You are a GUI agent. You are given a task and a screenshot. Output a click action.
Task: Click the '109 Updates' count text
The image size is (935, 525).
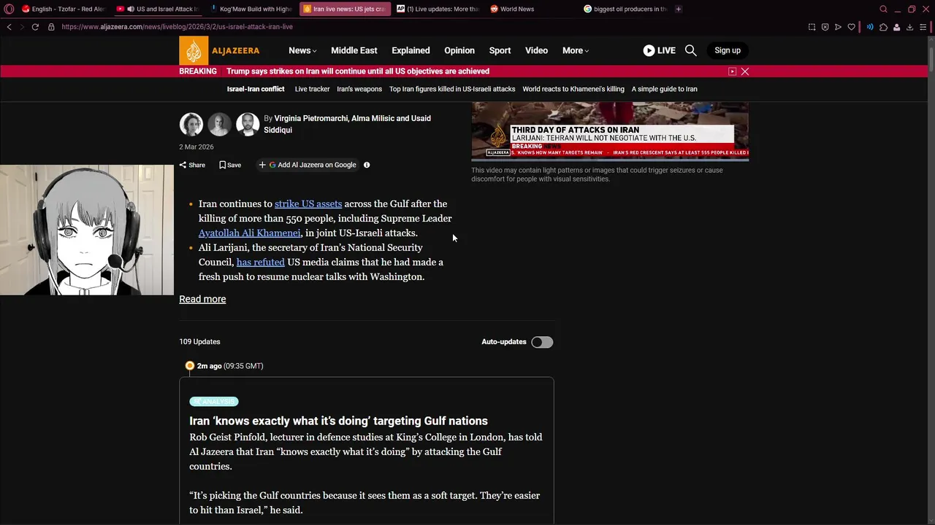[x=199, y=342]
